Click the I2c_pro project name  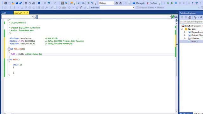click(x=192, y=29)
